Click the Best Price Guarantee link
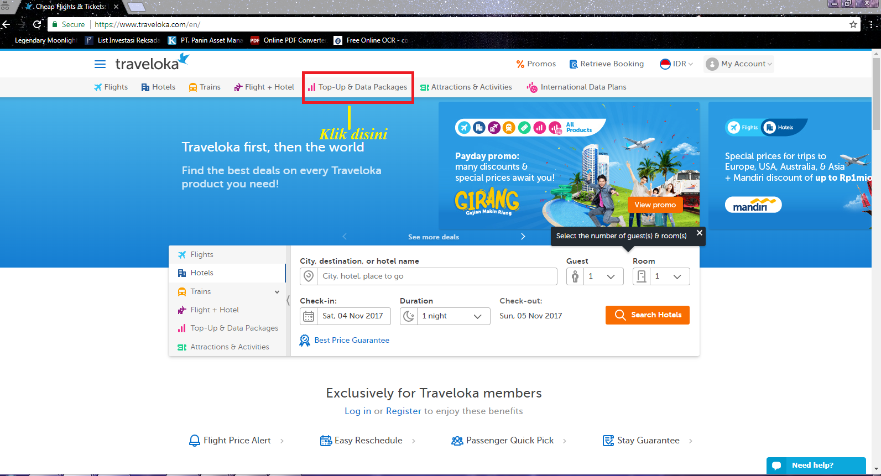Screen dimensions: 881x476 coord(352,341)
